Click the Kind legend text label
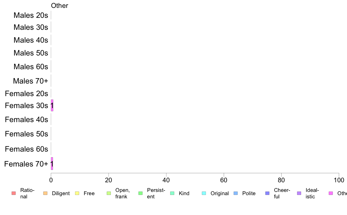 [184, 193]
